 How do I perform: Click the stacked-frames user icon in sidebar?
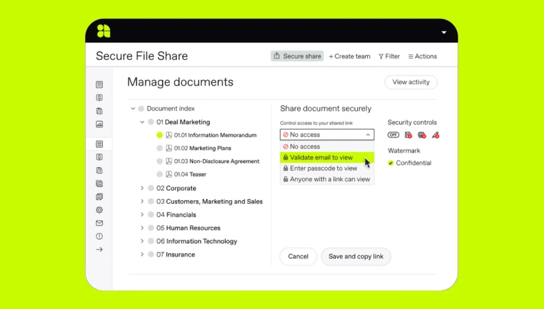coord(99,197)
